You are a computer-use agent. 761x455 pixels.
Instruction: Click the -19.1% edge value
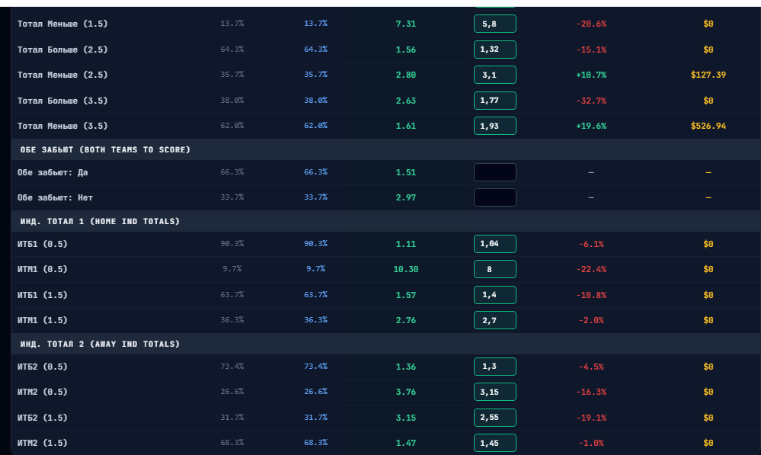point(591,418)
